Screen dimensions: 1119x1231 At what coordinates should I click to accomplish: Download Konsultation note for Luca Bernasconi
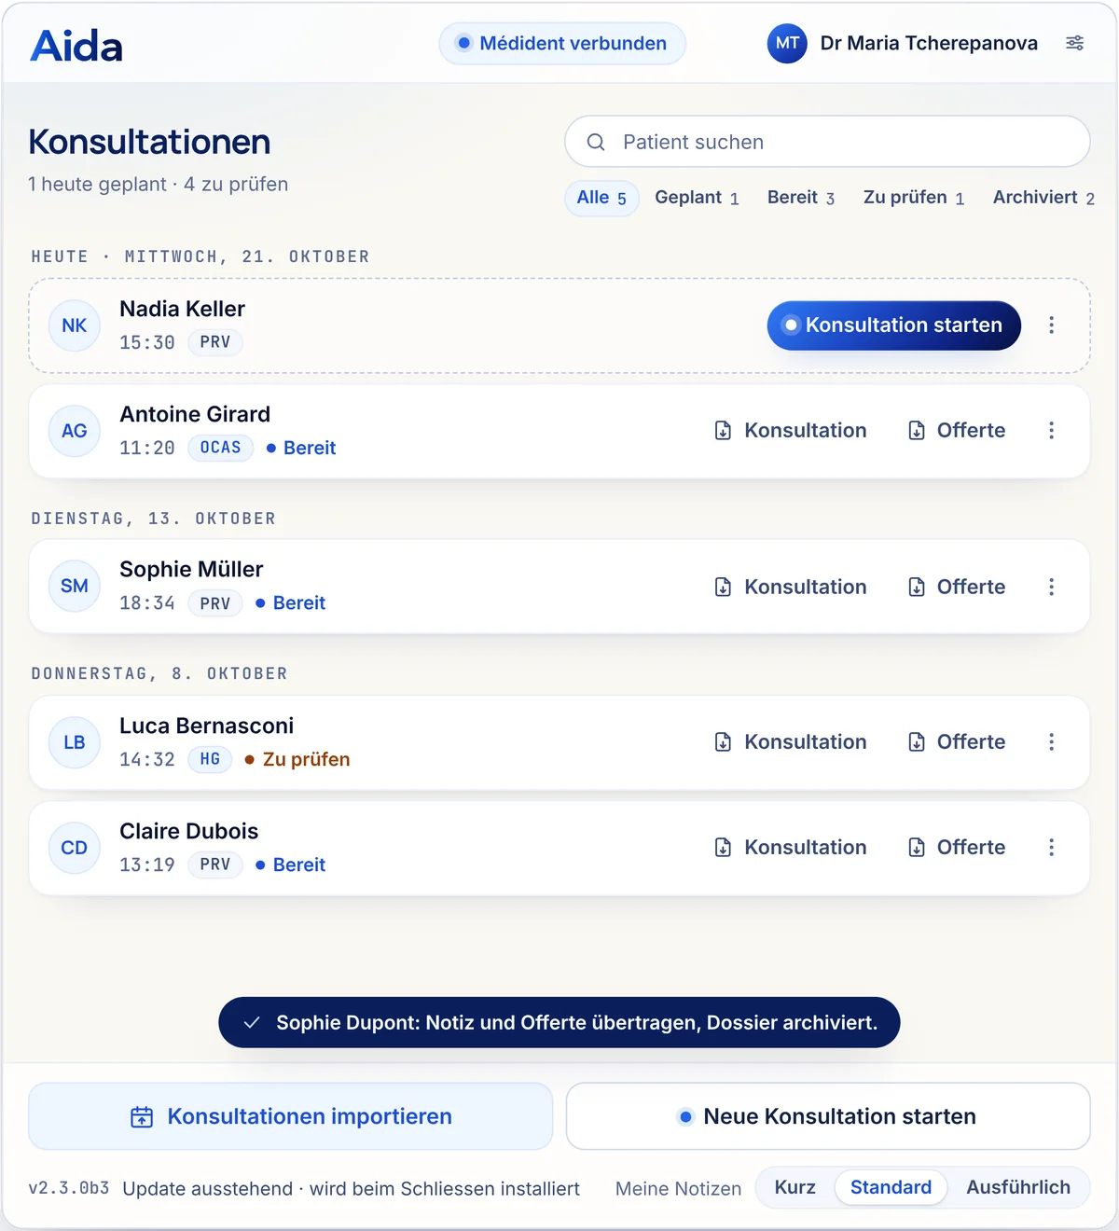(791, 742)
